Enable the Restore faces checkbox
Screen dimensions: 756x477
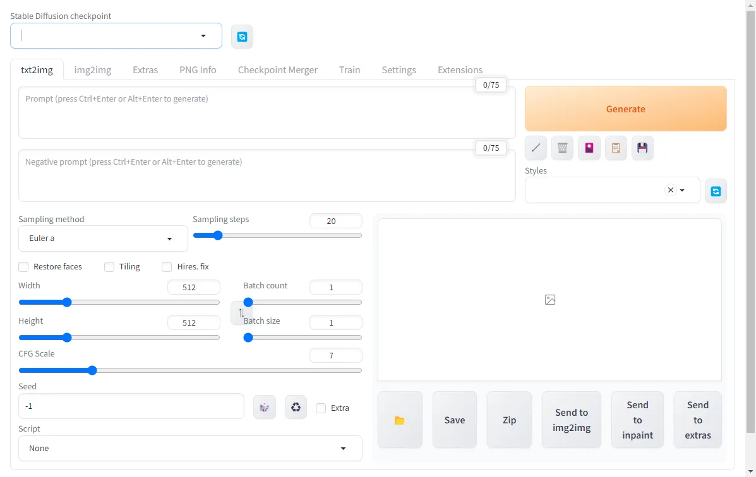tap(23, 267)
